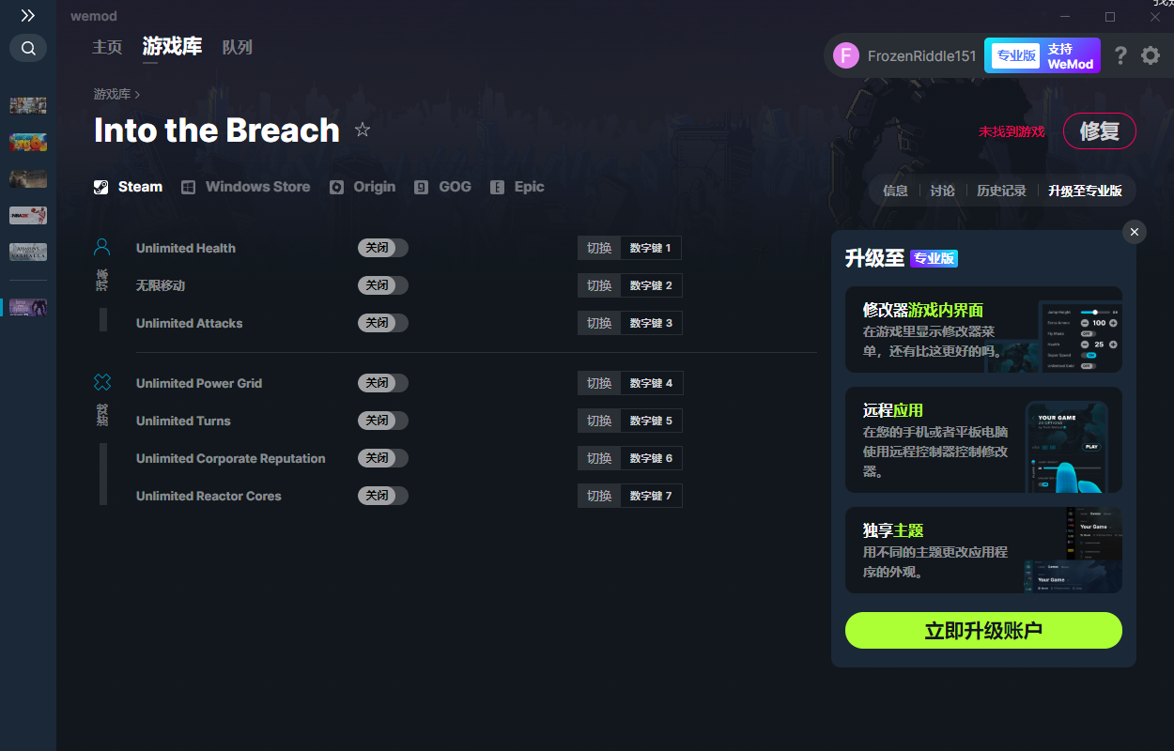Image resolution: width=1174 pixels, height=751 pixels.
Task: Select the Origin platform tab
Action: [363, 187]
